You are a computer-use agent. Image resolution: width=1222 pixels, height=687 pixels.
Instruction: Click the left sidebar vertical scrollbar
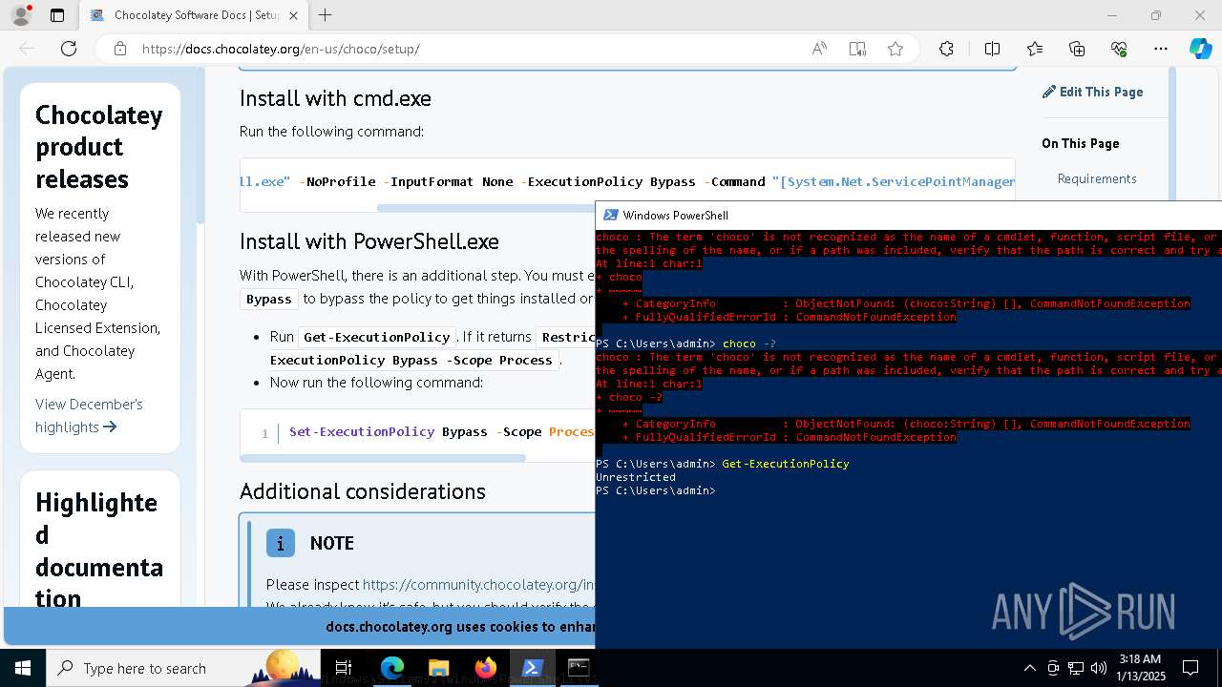[x=200, y=148]
